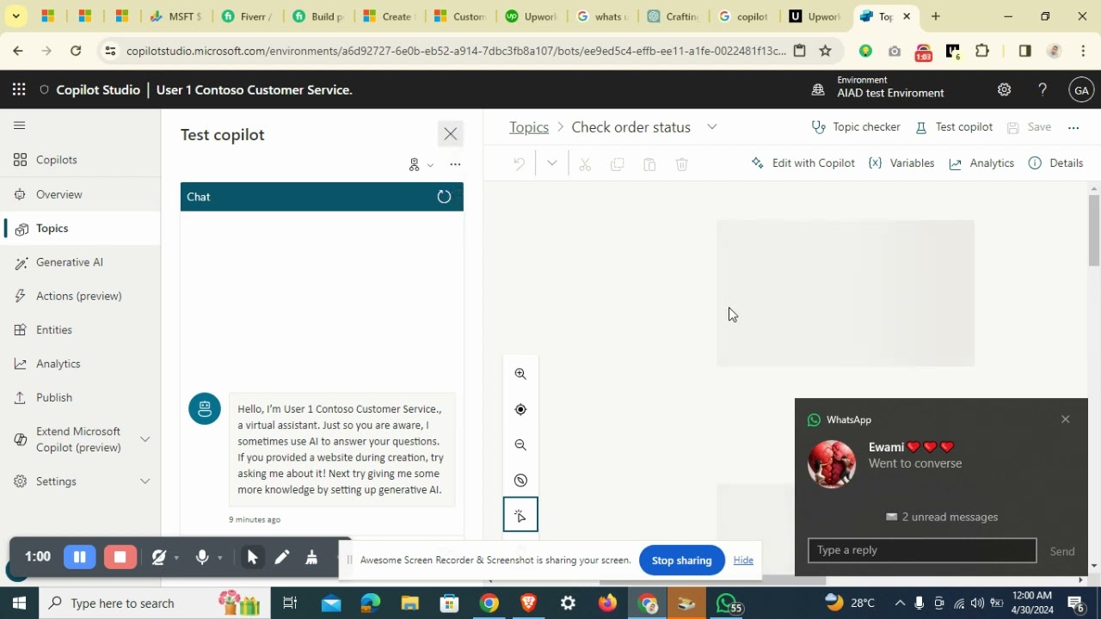
Task: Toggle the Test copilot button in the header
Action: tap(954, 127)
